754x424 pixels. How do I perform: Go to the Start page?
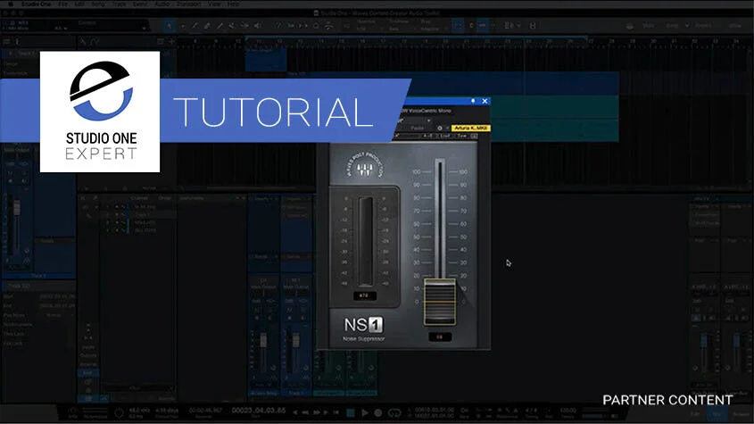[648, 26]
